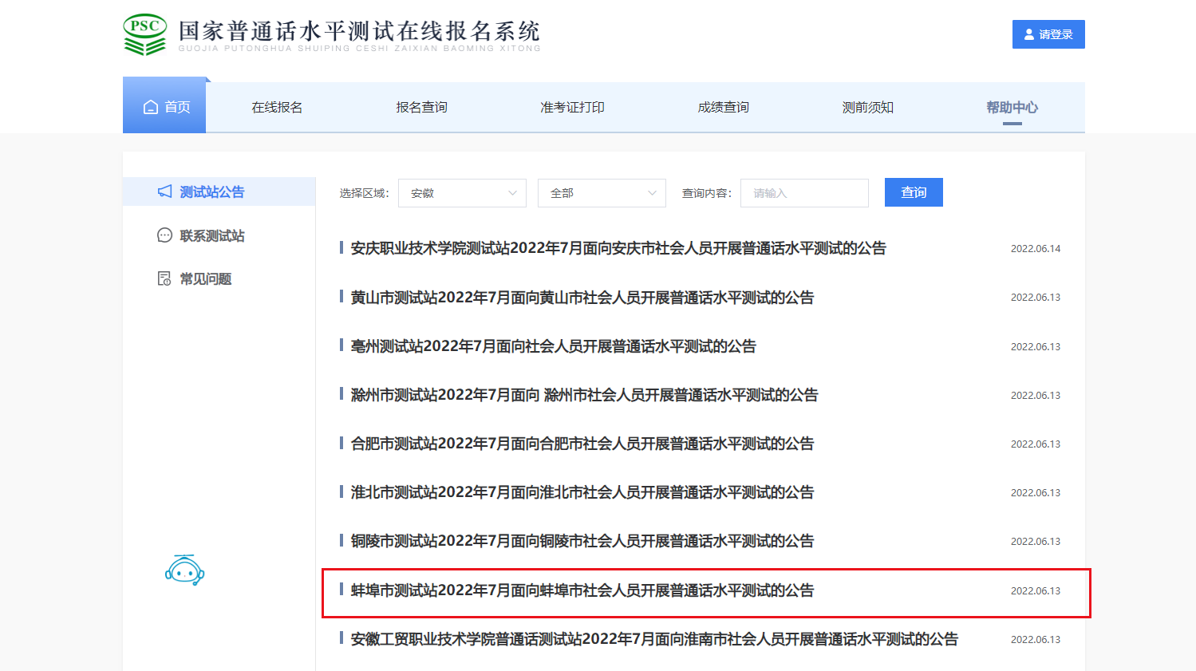1196x671 pixels.
Task: Open the 测前须知 navigation tab
Action: 867,107
